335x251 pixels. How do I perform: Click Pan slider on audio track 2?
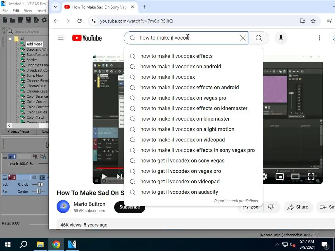39,191
